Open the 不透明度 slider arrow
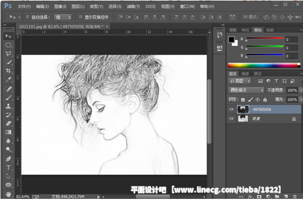 [301, 90]
